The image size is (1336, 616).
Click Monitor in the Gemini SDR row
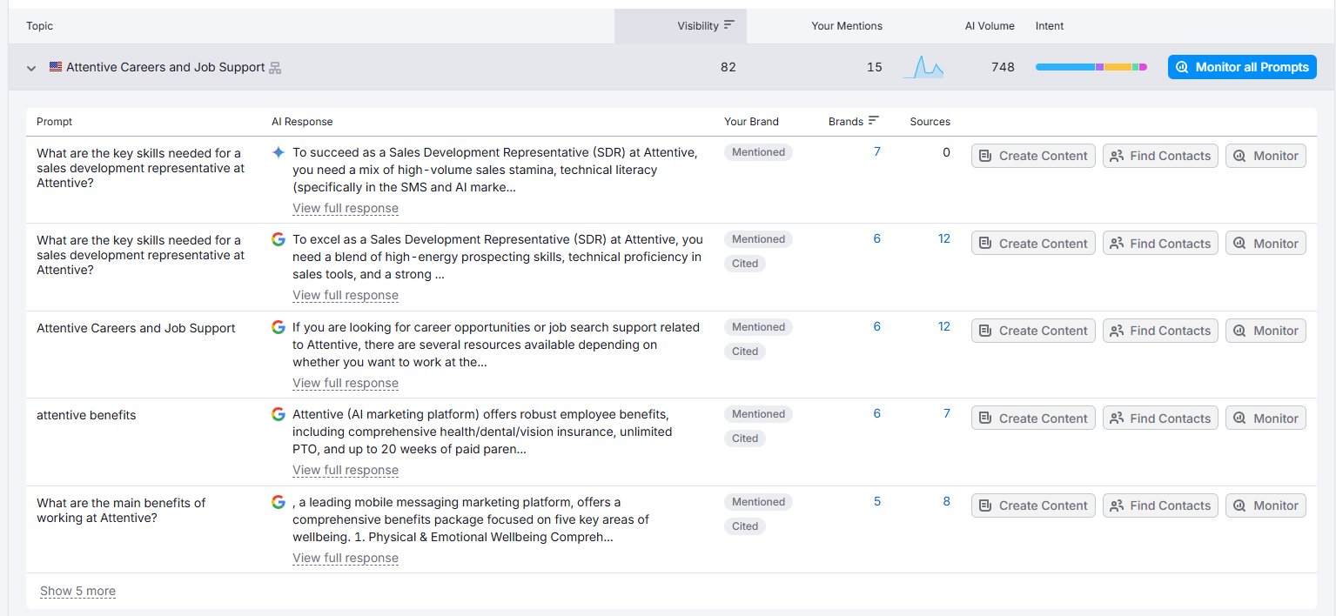tap(1266, 156)
